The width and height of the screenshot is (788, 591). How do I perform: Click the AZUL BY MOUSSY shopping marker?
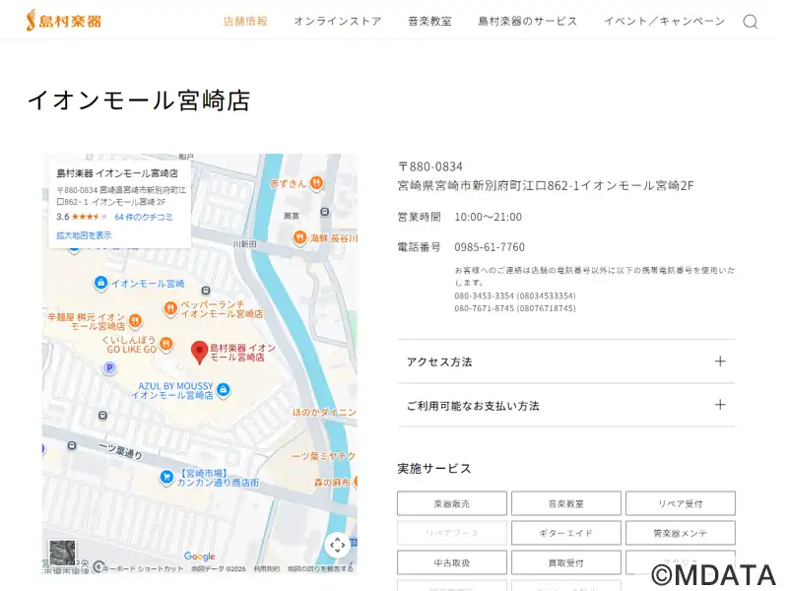pos(223,390)
